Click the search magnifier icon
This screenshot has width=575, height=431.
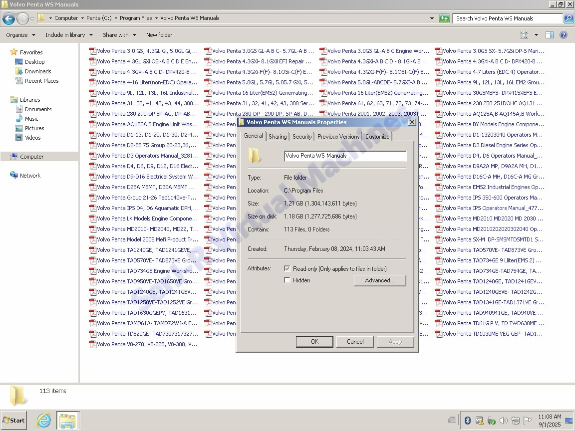[x=568, y=18]
